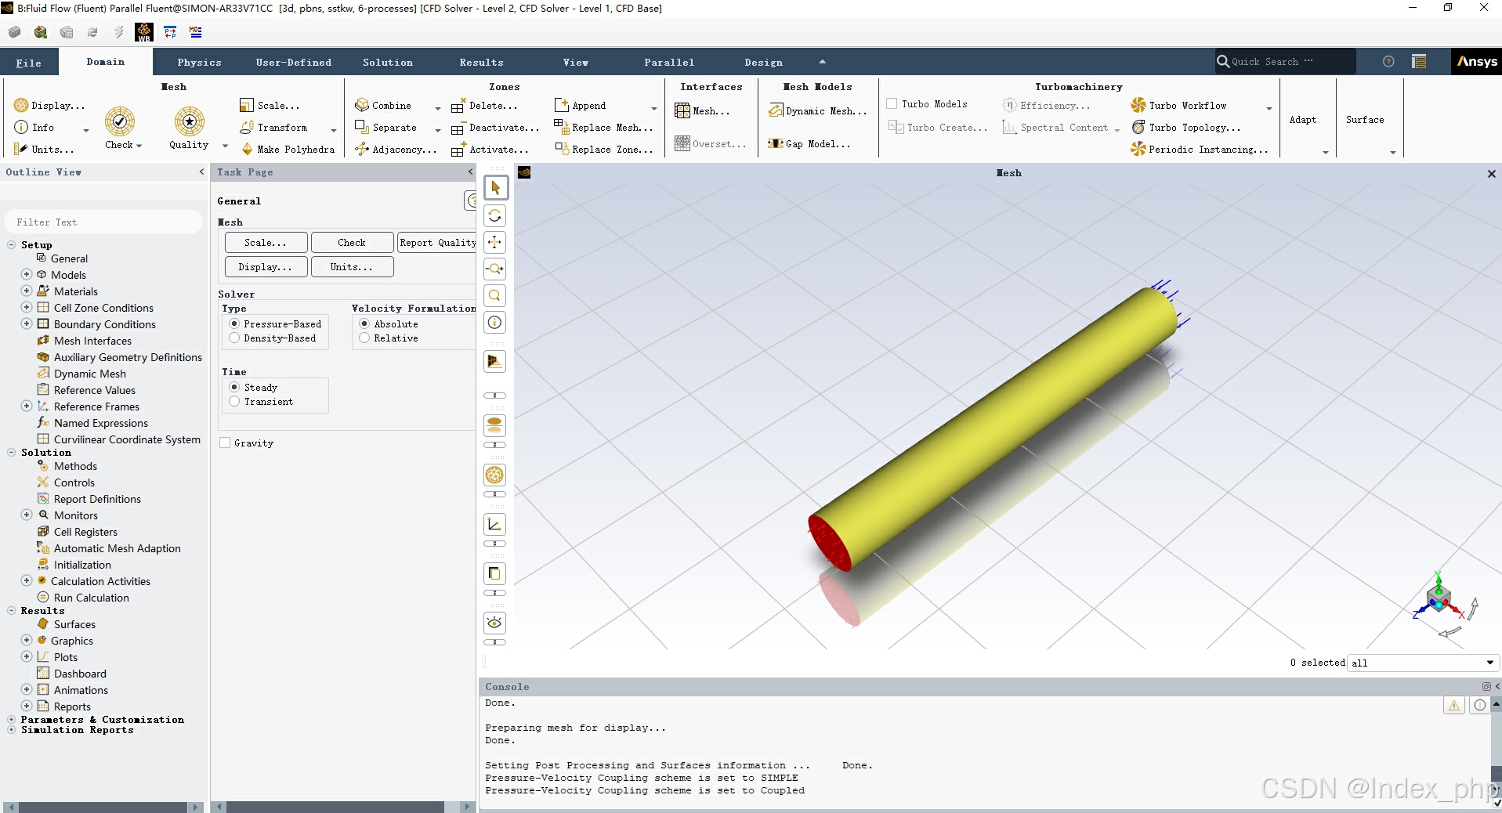This screenshot has width=1502, height=813.
Task: Open Mesh Interfaces from ribbon
Action: [703, 111]
